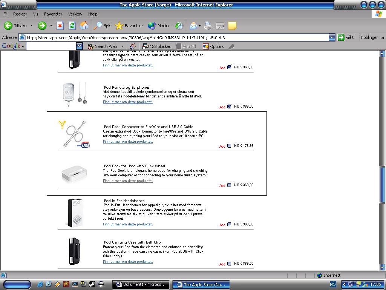Check Add for Carrying Case with Belt Clip
This screenshot has width=386, height=290.
click(229, 263)
